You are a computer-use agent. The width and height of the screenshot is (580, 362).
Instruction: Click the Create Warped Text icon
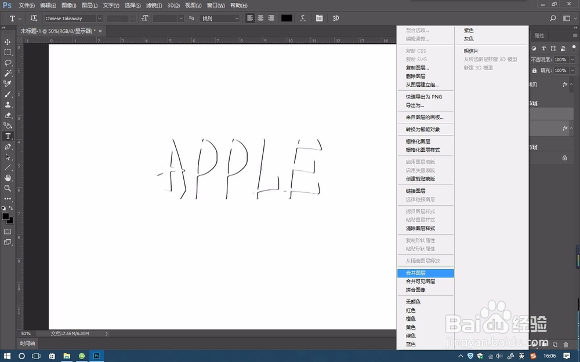[303, 18]
